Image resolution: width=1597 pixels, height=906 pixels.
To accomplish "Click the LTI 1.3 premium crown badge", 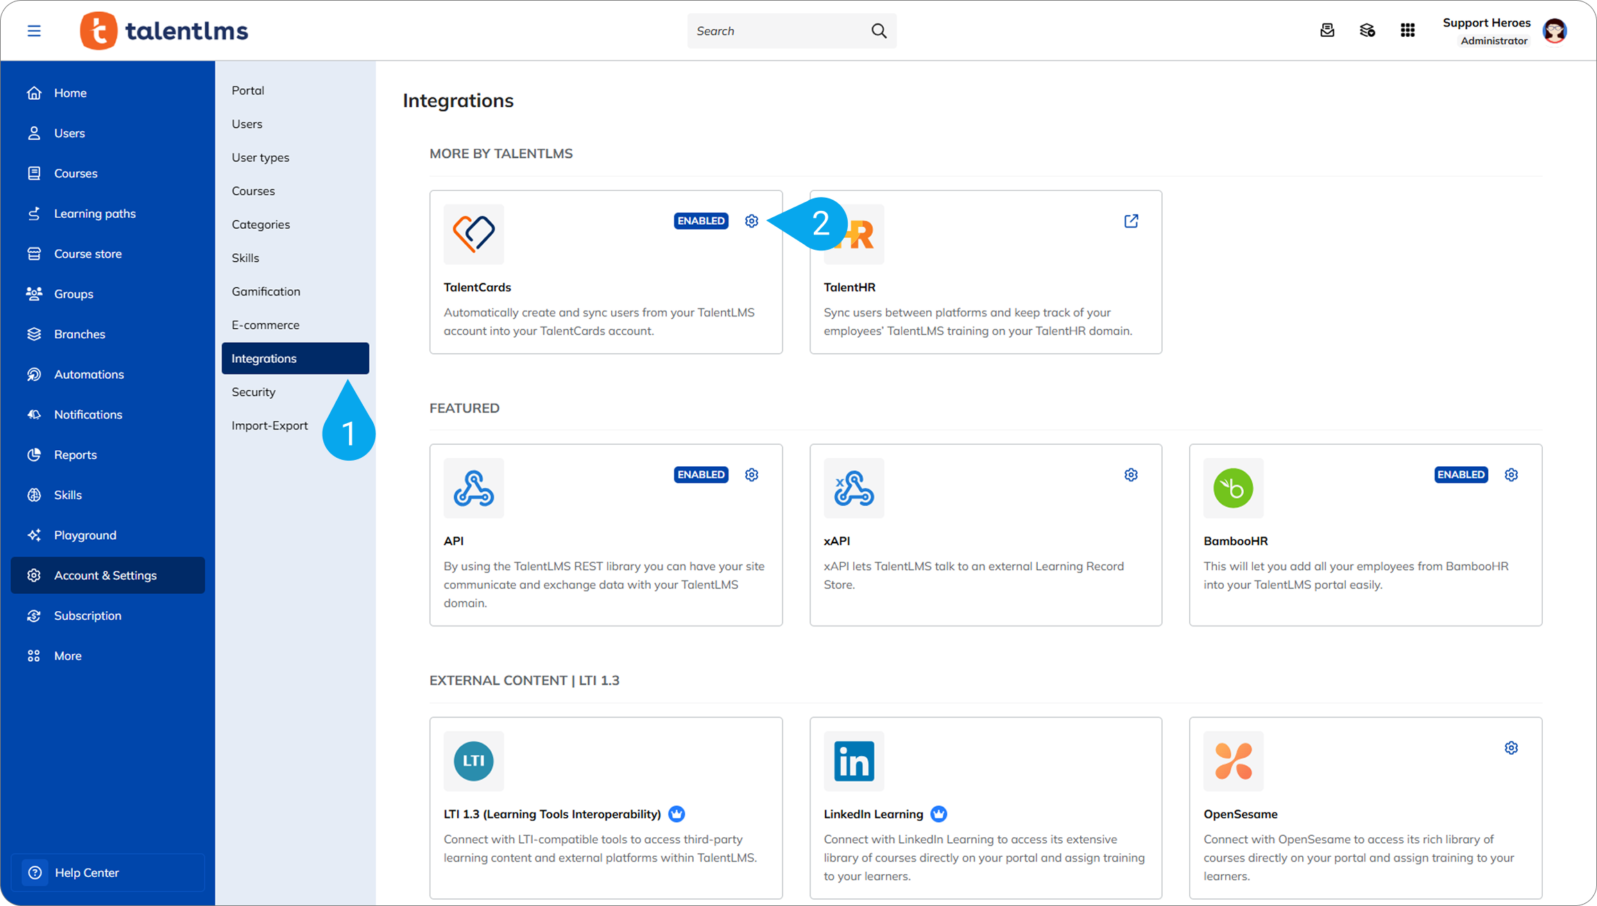I will [x=676, y=814].
